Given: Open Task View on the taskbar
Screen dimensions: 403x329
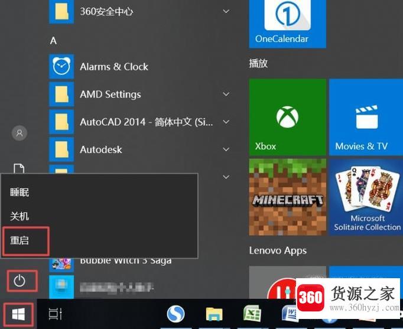Looking at the screenshot, I should coord(56,314).
